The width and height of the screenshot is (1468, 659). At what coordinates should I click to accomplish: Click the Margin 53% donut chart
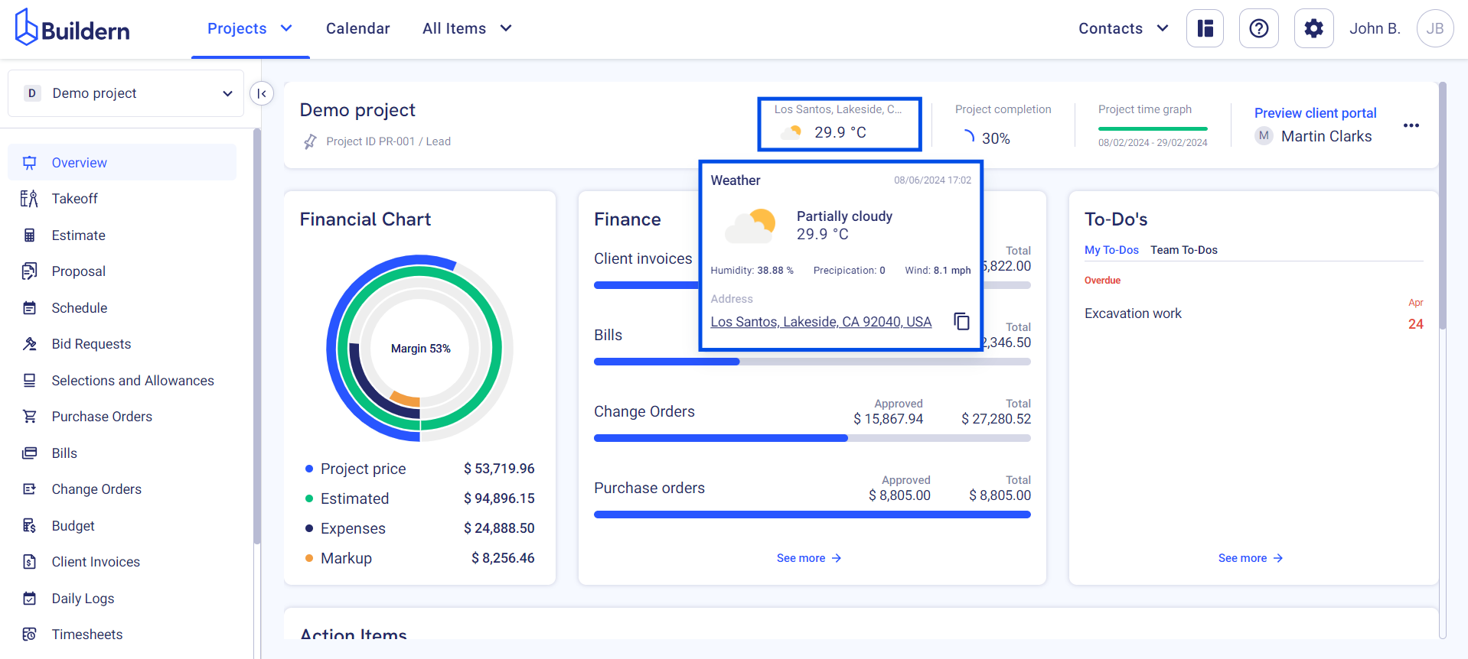[x=420, y=349]
